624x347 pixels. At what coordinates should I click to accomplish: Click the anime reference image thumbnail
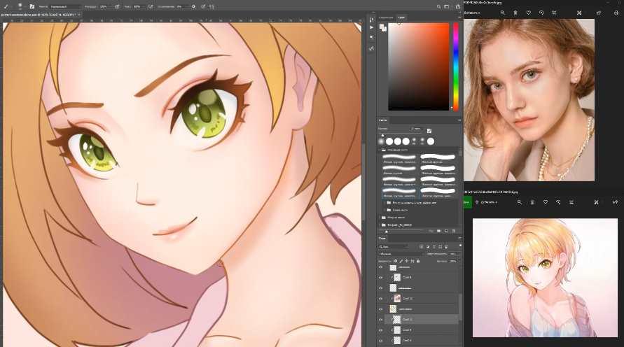[x=545, y=277]
